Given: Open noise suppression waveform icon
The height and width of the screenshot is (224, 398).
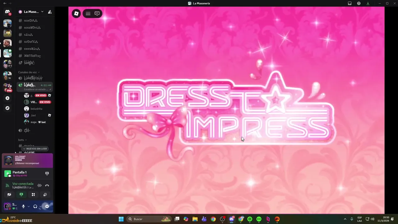Looking at the screenshot, I should tap(39, 185).
